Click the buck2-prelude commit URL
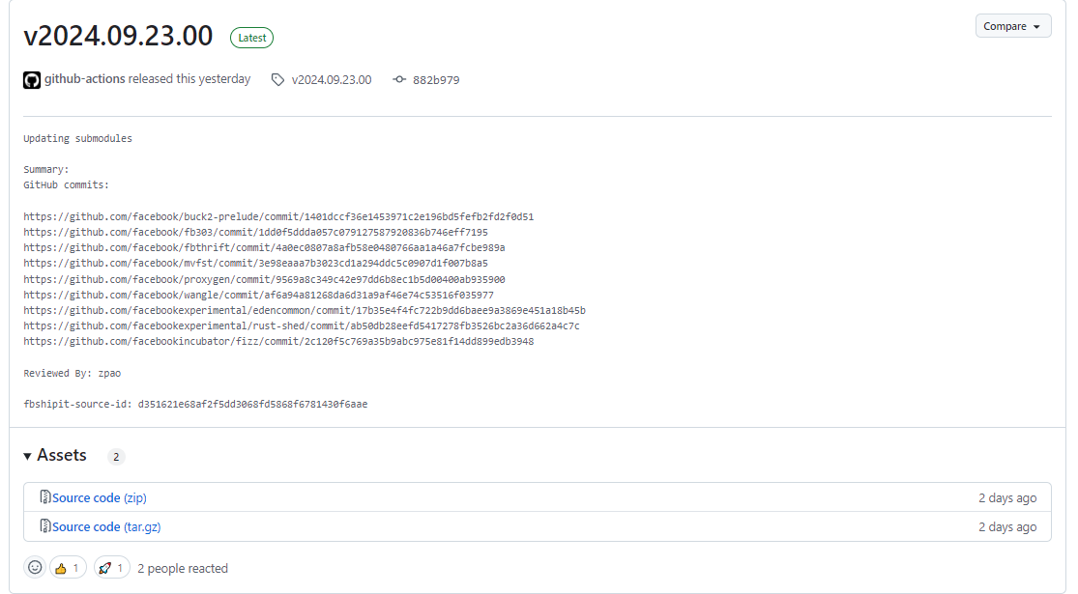1078x594 pixels. 278,216
